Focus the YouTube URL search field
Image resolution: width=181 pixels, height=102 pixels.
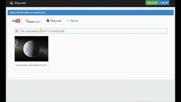tap(93, 31)
